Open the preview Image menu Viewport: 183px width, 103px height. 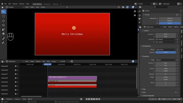point(43,7)
